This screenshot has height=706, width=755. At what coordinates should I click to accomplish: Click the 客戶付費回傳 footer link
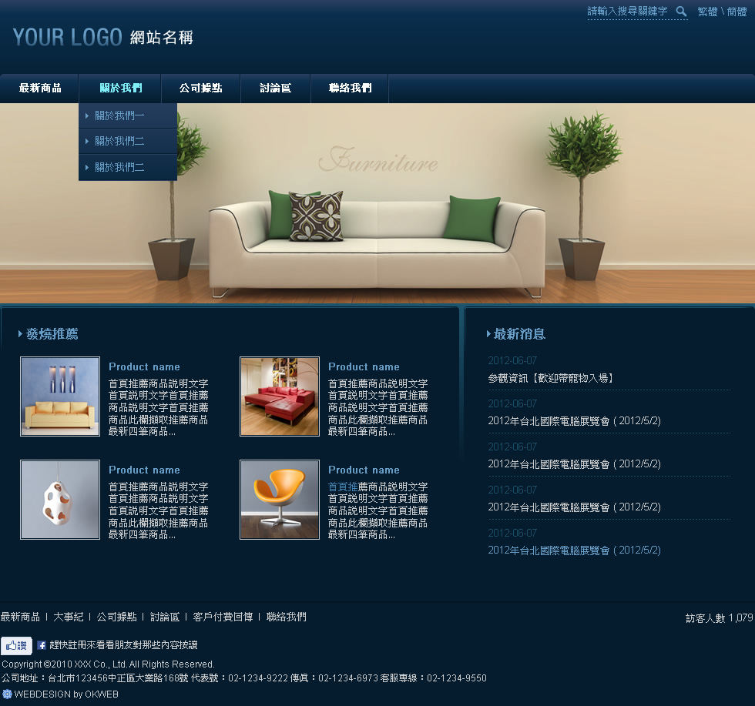[223, 617]
